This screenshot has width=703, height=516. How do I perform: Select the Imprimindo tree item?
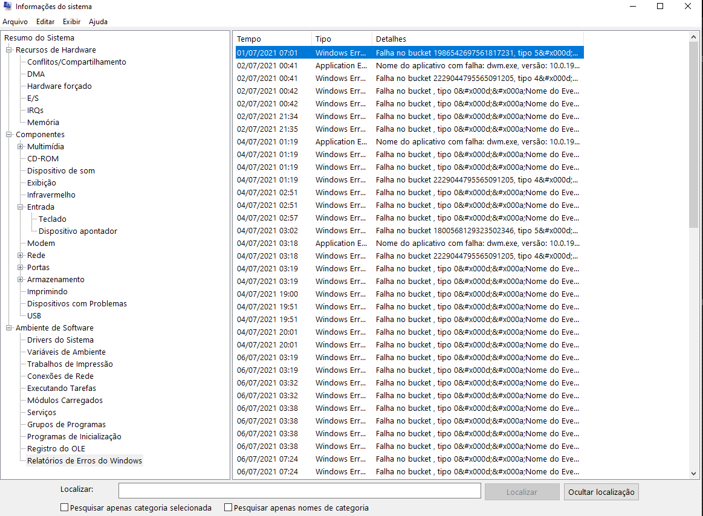point(48,292)
